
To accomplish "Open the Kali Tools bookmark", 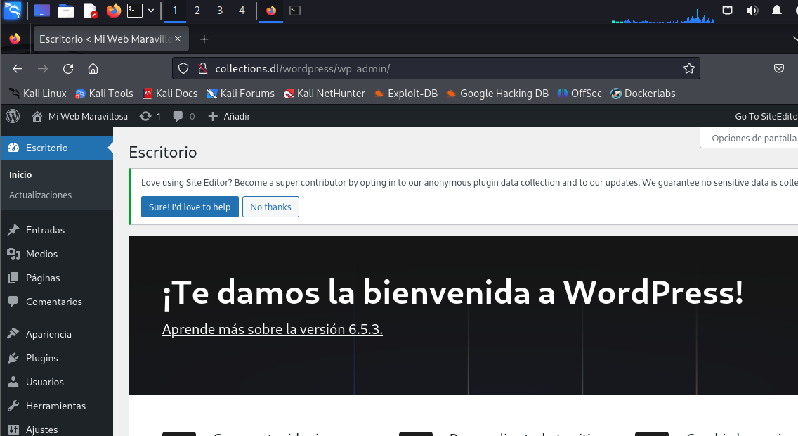I will [105, 94].
